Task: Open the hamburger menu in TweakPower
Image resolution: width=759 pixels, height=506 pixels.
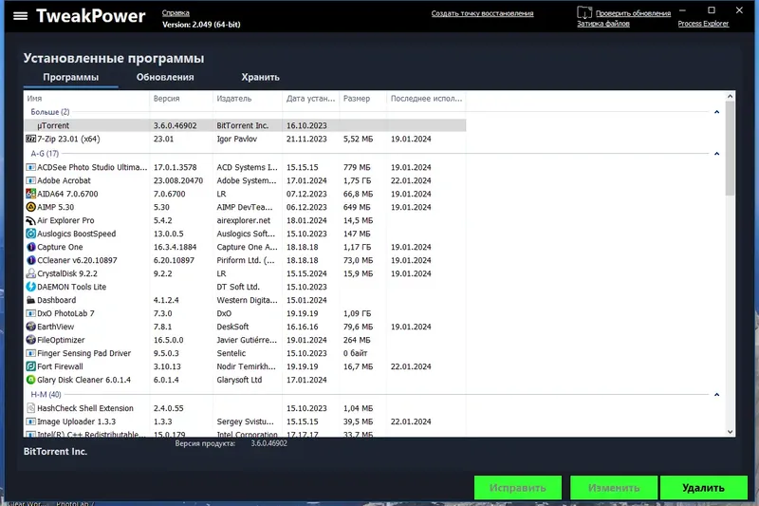Action: [20, 16]
